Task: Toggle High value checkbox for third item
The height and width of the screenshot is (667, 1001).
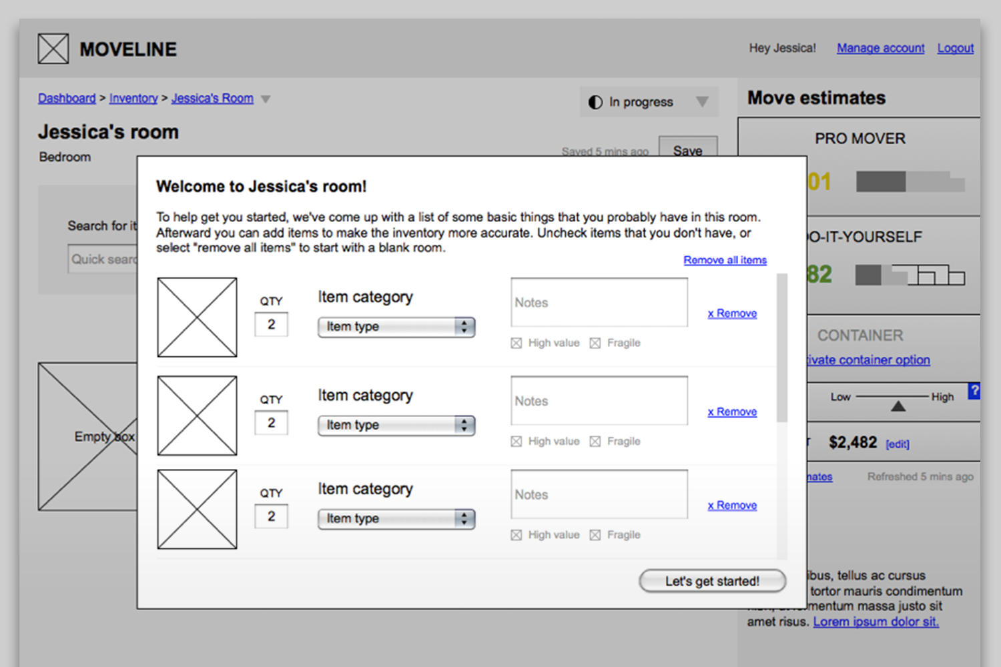Action: [516, 535]
